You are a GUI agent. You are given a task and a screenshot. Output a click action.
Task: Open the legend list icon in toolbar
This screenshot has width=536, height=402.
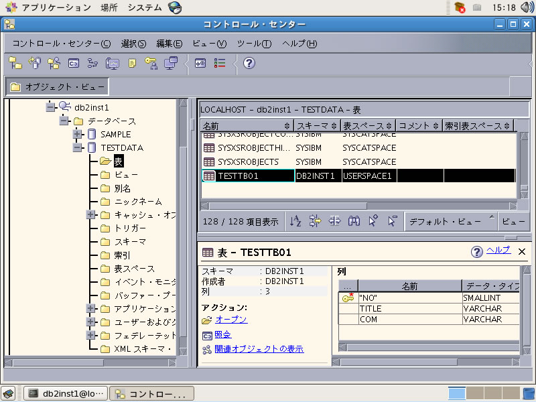220,63
